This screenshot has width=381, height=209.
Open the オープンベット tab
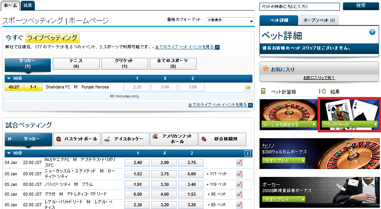click(318, 20)
